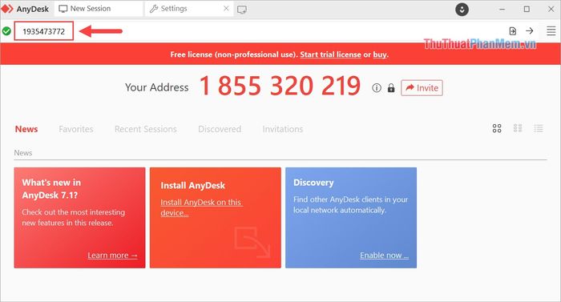The image size is (561, 302).
Task: Switch to the Discovered tab
Action: [x=220, y=129]
